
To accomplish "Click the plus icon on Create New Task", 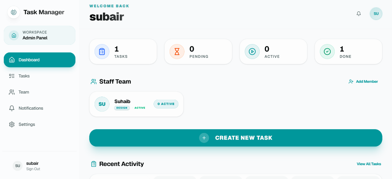I will coord(204,138).
